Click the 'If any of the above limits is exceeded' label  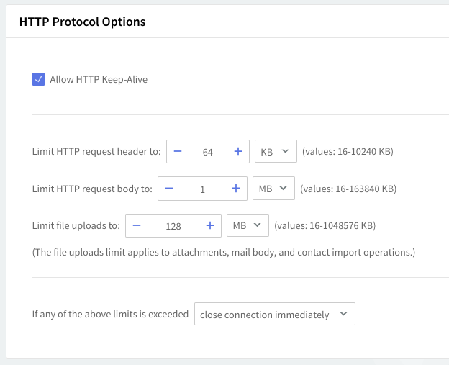(110, 315)
